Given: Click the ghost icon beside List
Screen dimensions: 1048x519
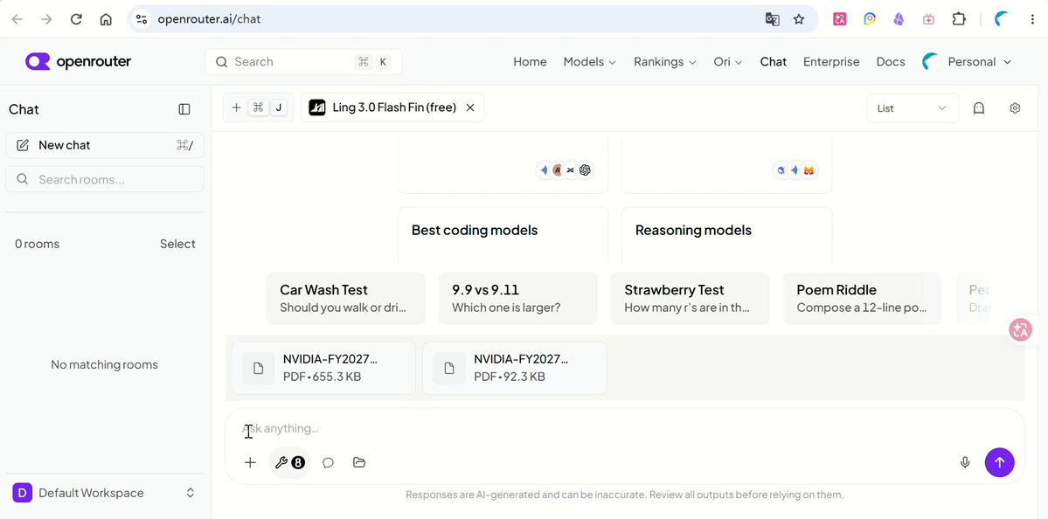Looking at the screenshot, I should pos(978,108).
